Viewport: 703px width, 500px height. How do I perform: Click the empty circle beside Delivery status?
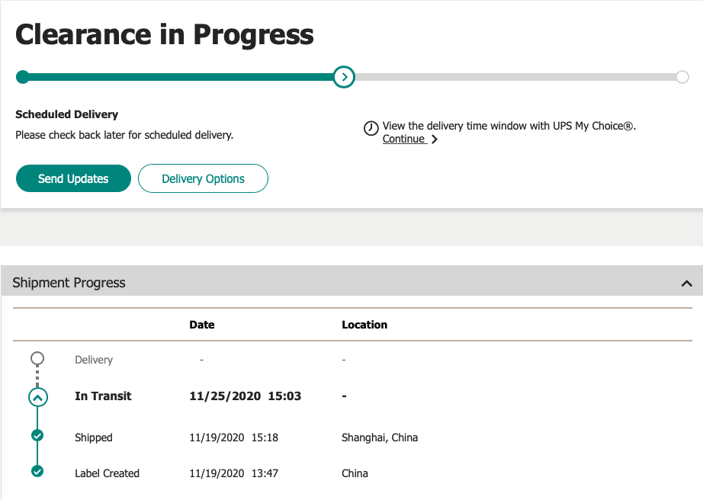point(37,358)
